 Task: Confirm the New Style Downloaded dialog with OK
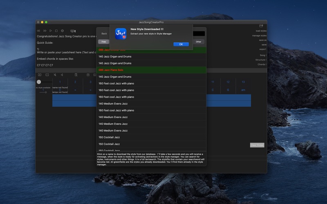(x=181, y=44)
